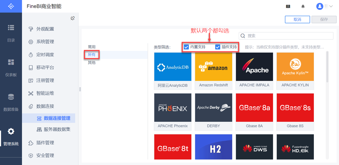Image resolution: width=339 pixels, height=165 pixels.
Task: Click the FineBI logo icon
Action: (11, 6)
